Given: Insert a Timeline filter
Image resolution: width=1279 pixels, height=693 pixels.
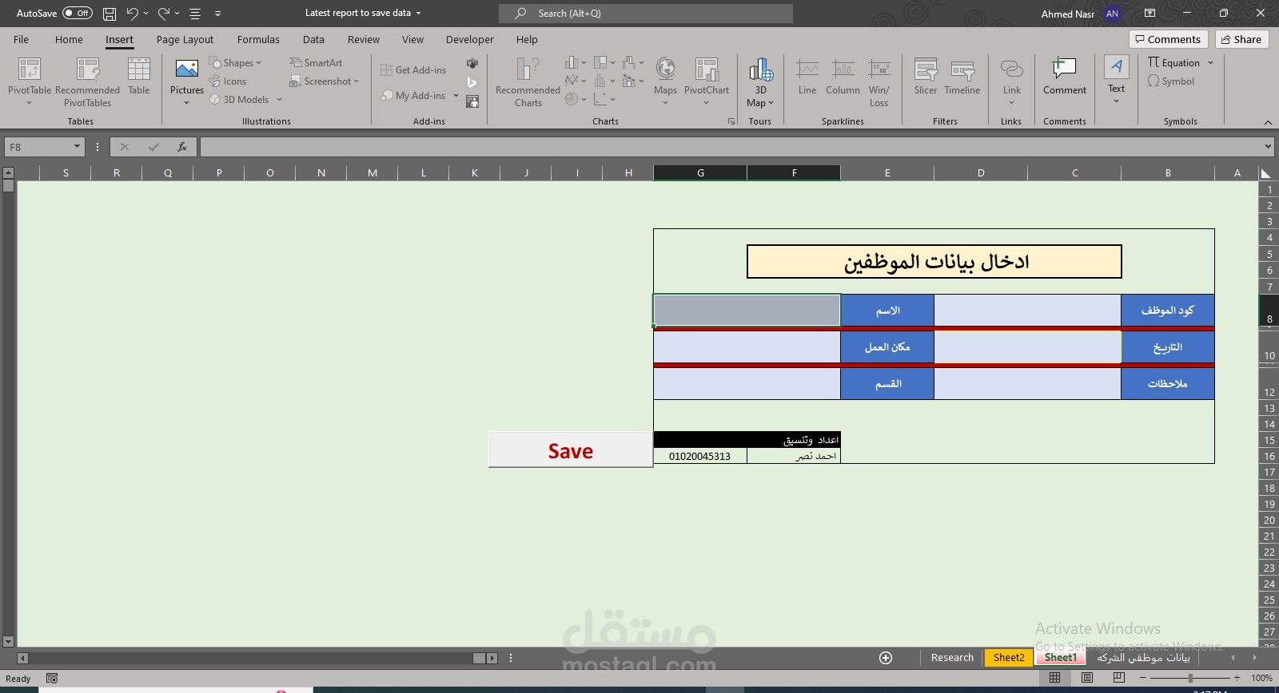Looking at the screenshot, I should 962,76.
